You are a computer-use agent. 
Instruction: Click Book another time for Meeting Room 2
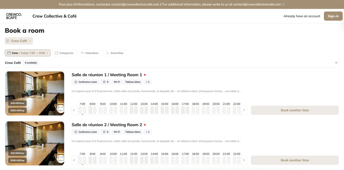[295, 160]
